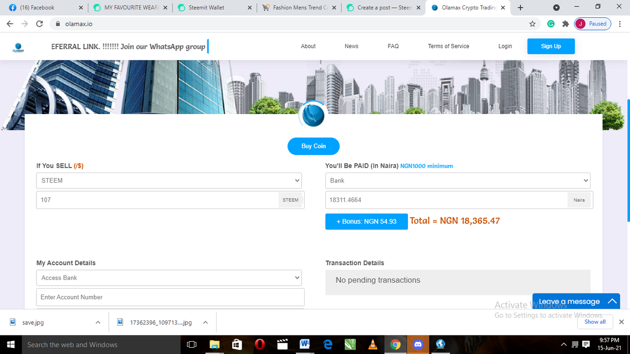Click the Naira amount field 18311.4664
The width and height of the screenshot is (630, 354).
446,200
